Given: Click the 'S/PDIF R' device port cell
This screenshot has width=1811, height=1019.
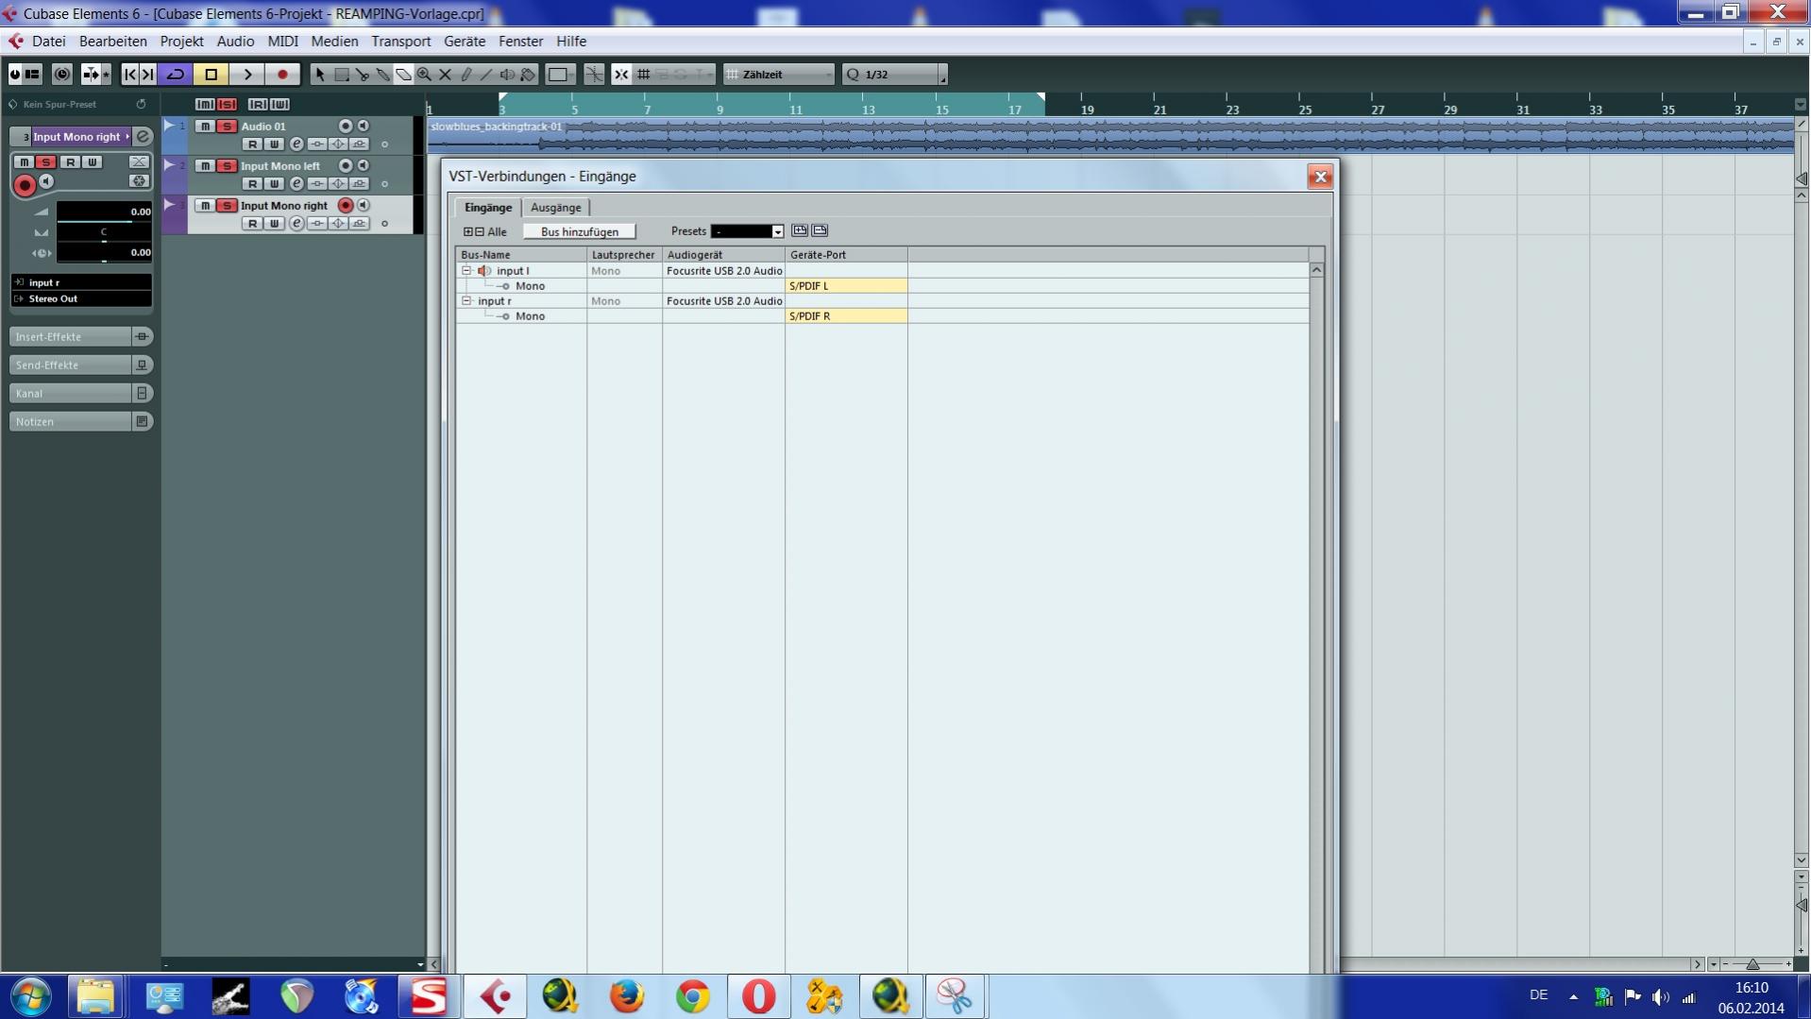Looking at the screenshot, I should point(846,316).
